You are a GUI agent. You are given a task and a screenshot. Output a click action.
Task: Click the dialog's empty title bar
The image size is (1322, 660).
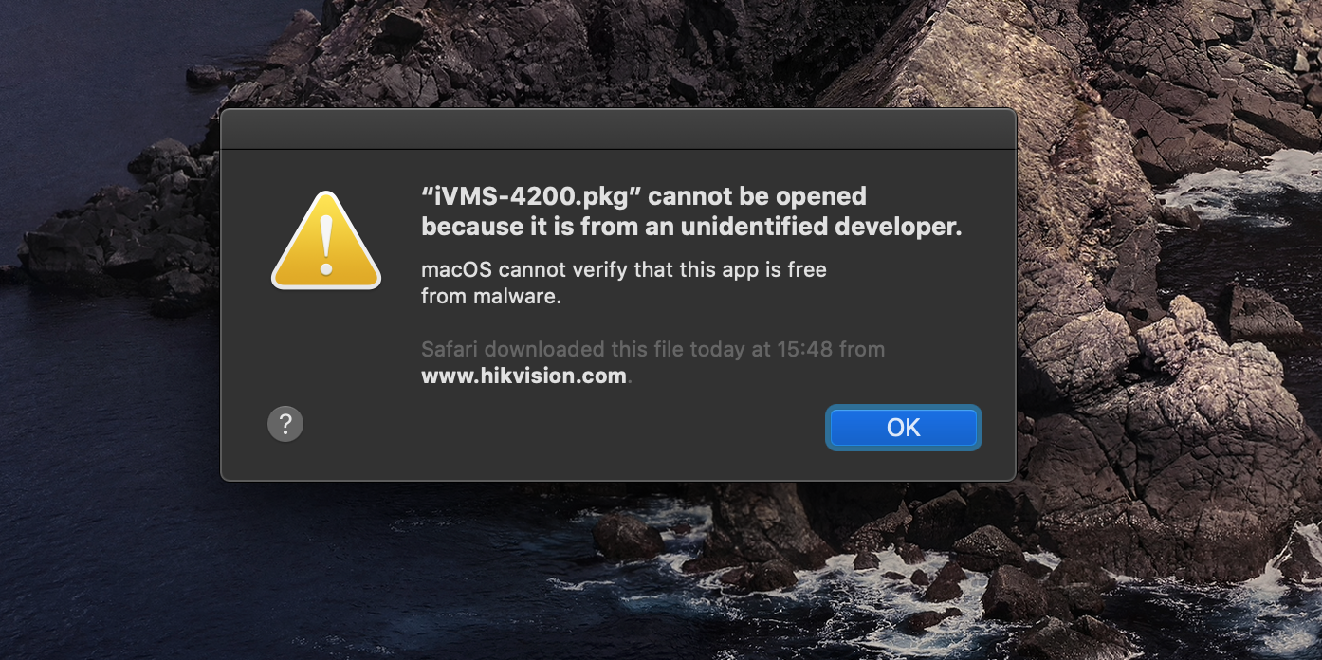[617, 129]
